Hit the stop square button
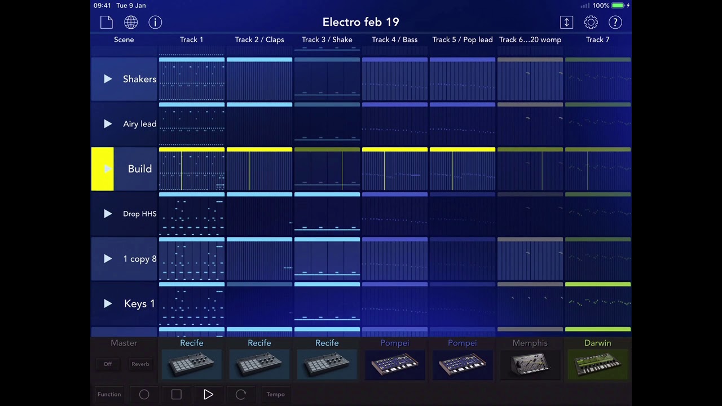722x406 pixels. (177, 394)
